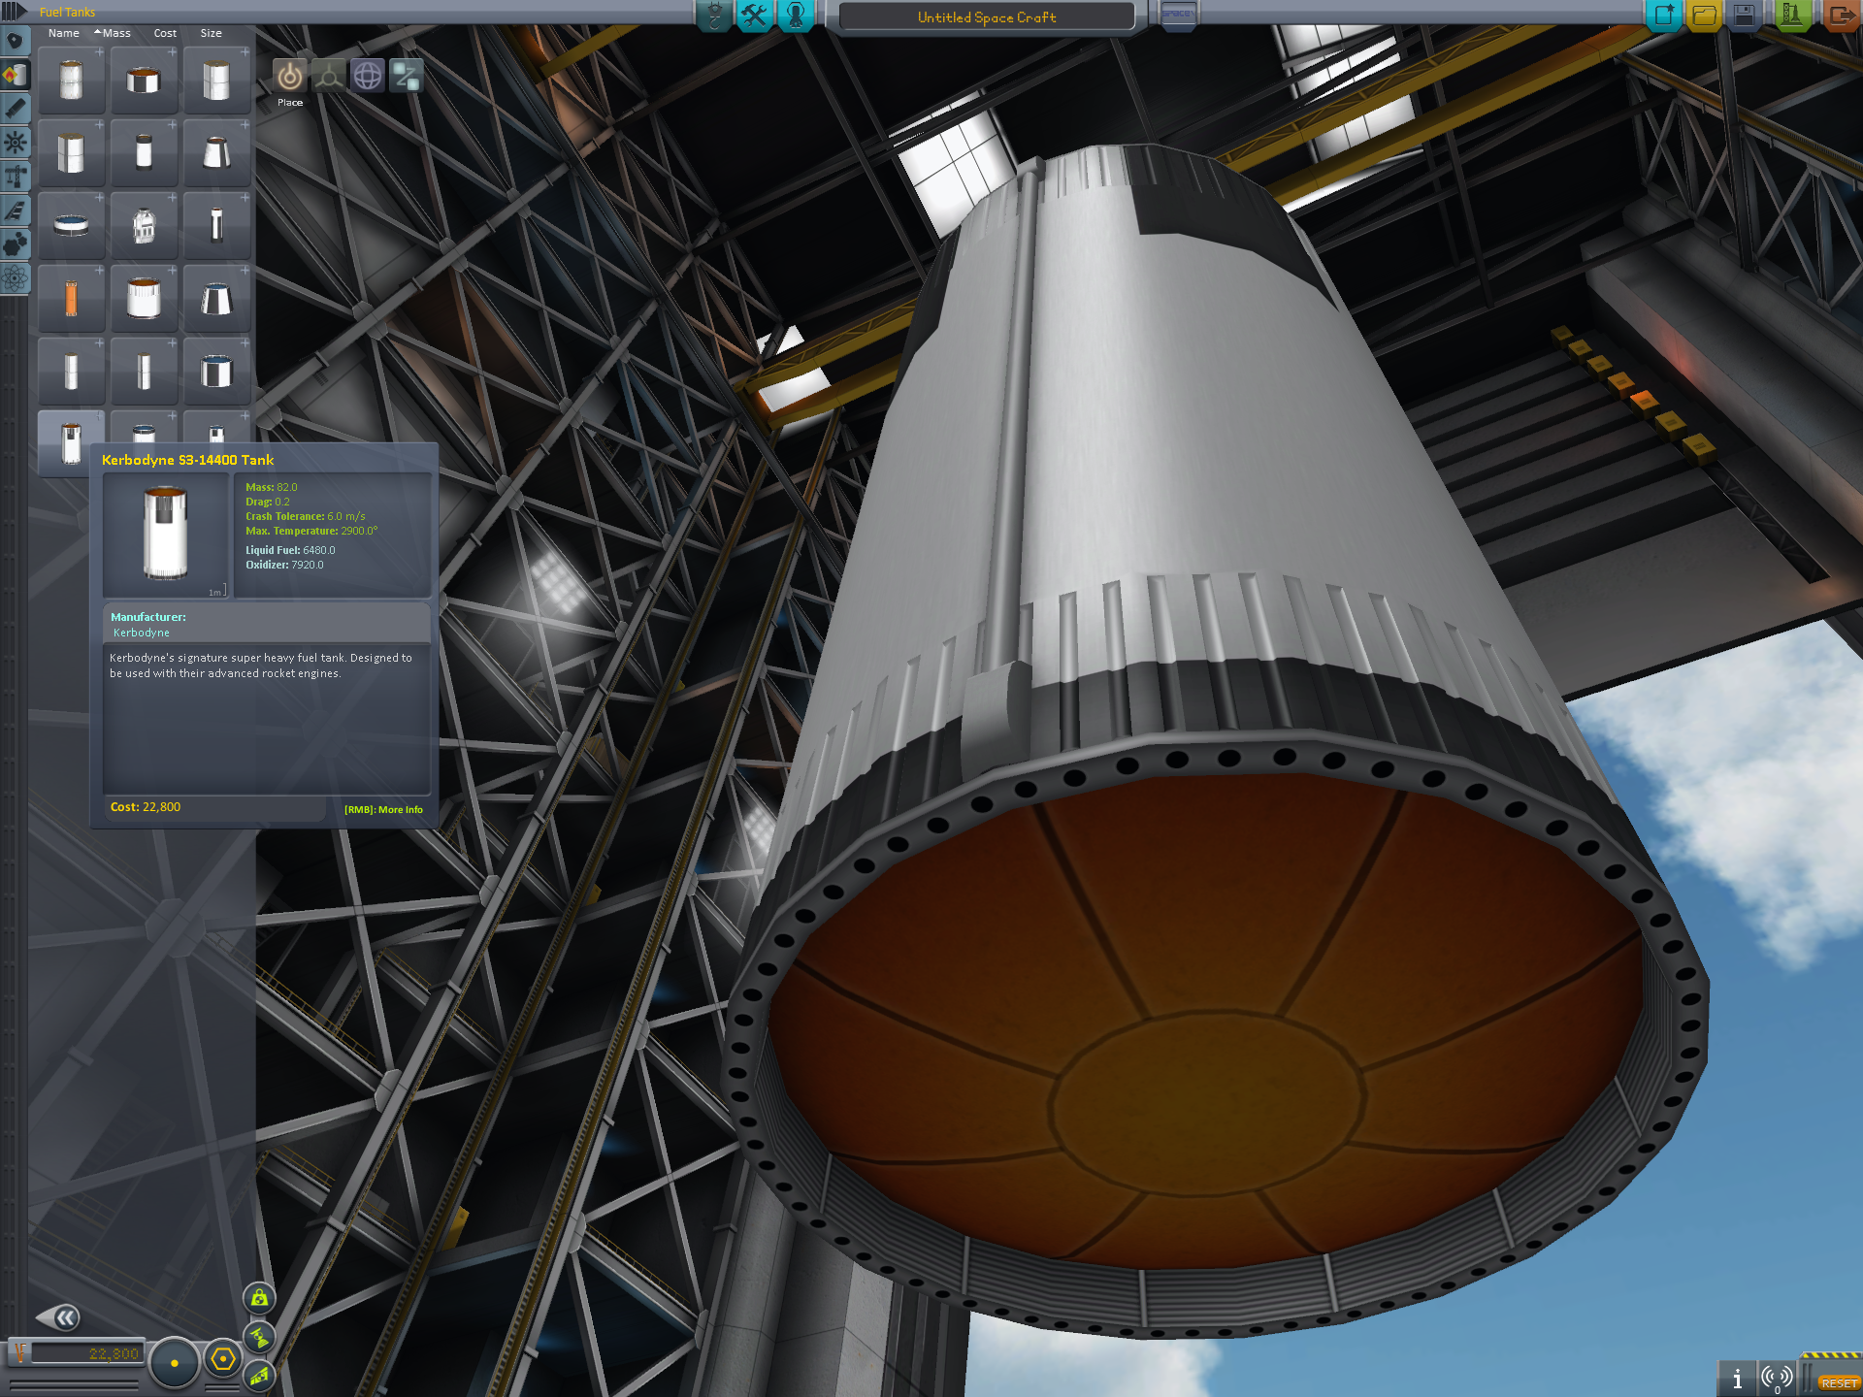Click the 'Mass: 82.0' stat
The width and height of the screenshot is (1863, 1397).
272,487
